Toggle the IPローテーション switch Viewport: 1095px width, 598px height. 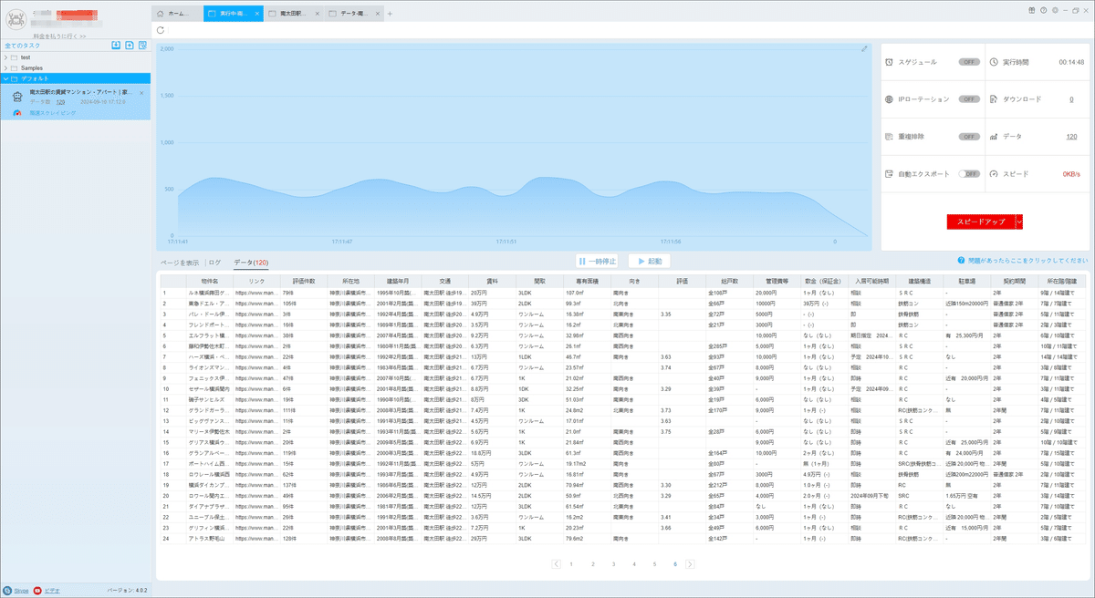click(969, 98)
